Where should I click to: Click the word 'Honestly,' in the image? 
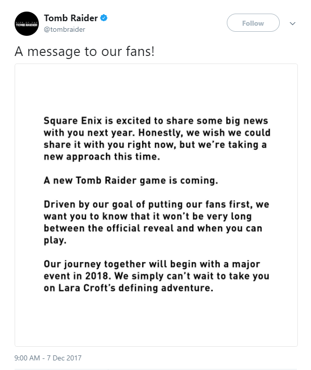[x=161, y=133]
